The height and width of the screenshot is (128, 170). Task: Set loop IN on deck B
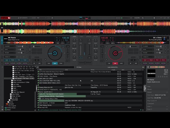[130, 63]
